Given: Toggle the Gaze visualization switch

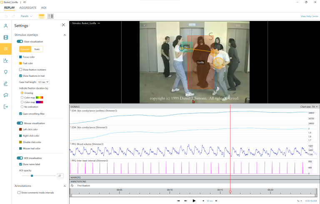Looking at the screenshot, I should tap(20, 42).
